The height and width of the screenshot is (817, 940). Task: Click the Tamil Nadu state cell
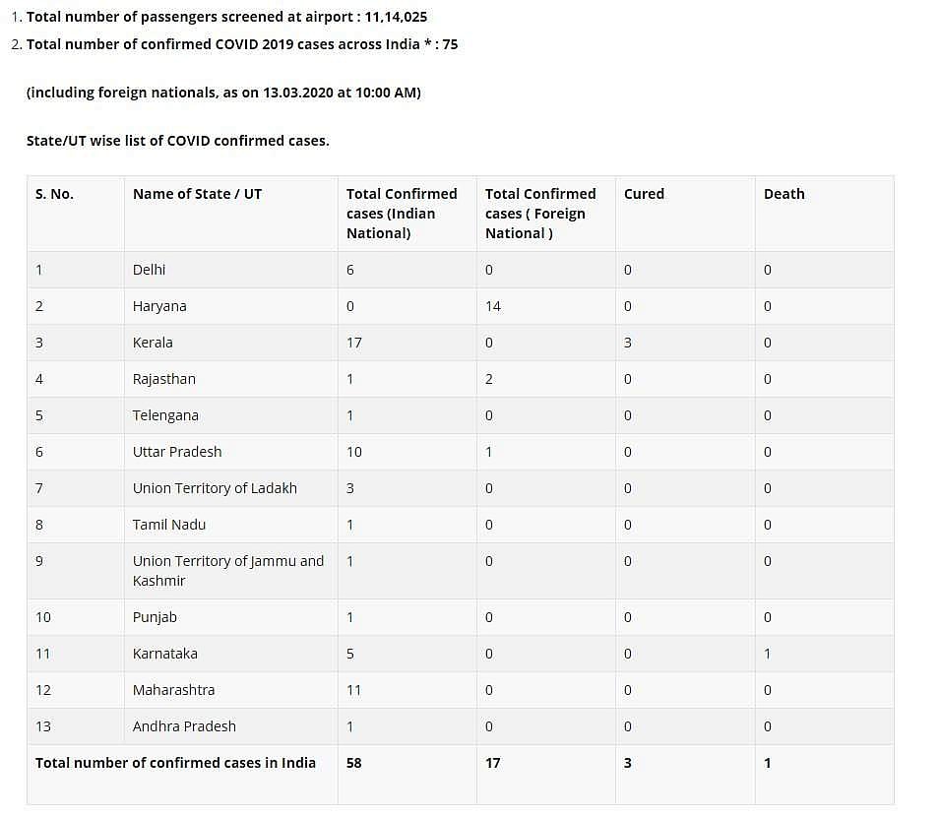pyautogui.click(x=169, y=525)
